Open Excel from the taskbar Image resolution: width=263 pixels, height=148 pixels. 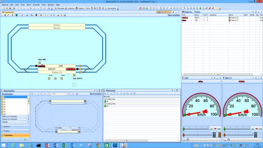tap(64, 145)
